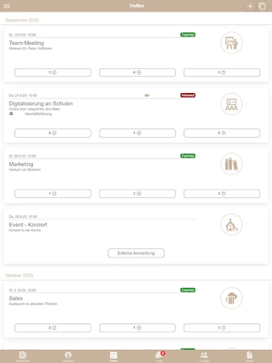Open Chats tab with notification badge
272x363 pixels.
(x=159, y=355)
